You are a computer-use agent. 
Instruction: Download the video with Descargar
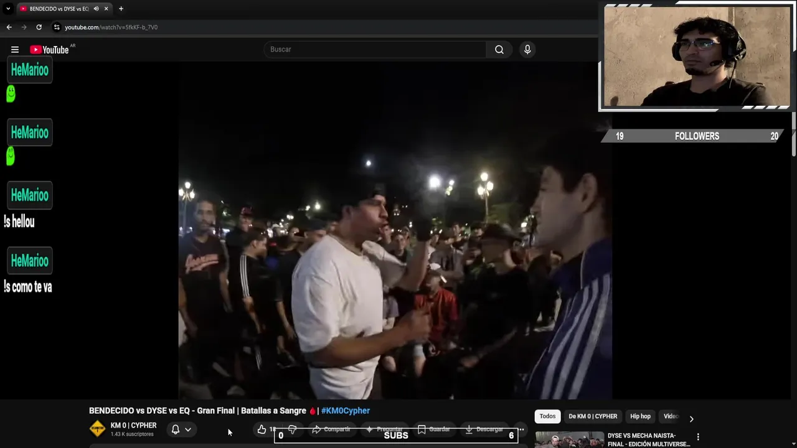point(484,429)
